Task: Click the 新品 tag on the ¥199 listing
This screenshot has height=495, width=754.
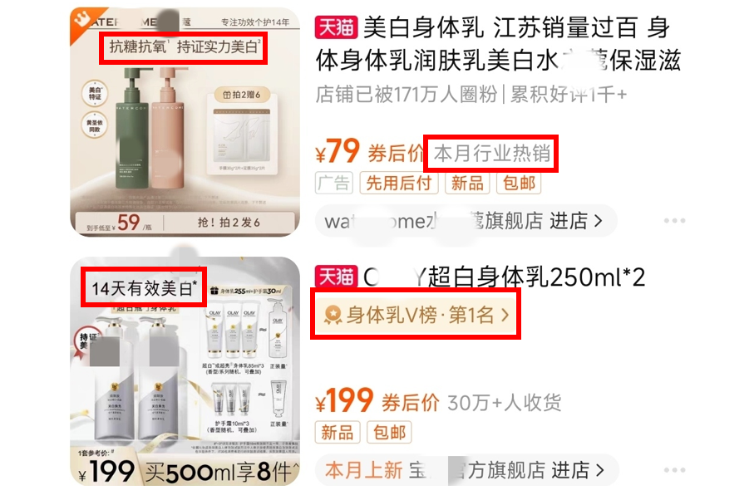Action: [x=337, y=432]
